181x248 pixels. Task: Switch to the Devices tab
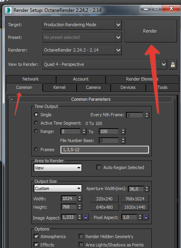coord(128,87)
